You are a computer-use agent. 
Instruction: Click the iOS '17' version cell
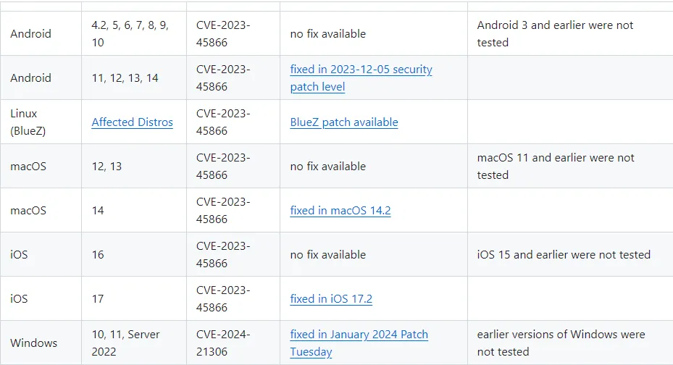tap(134, 298)
